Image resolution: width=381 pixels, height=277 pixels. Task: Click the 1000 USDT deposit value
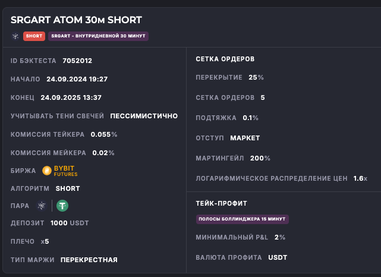[69, 223]
